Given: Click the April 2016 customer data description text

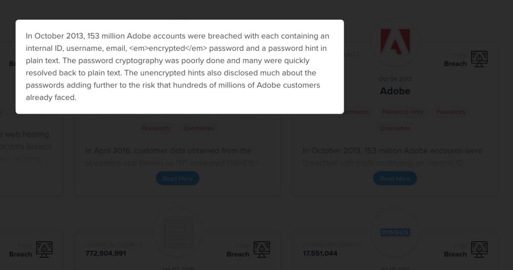Looking at the screenshot, I should (168, 151).
